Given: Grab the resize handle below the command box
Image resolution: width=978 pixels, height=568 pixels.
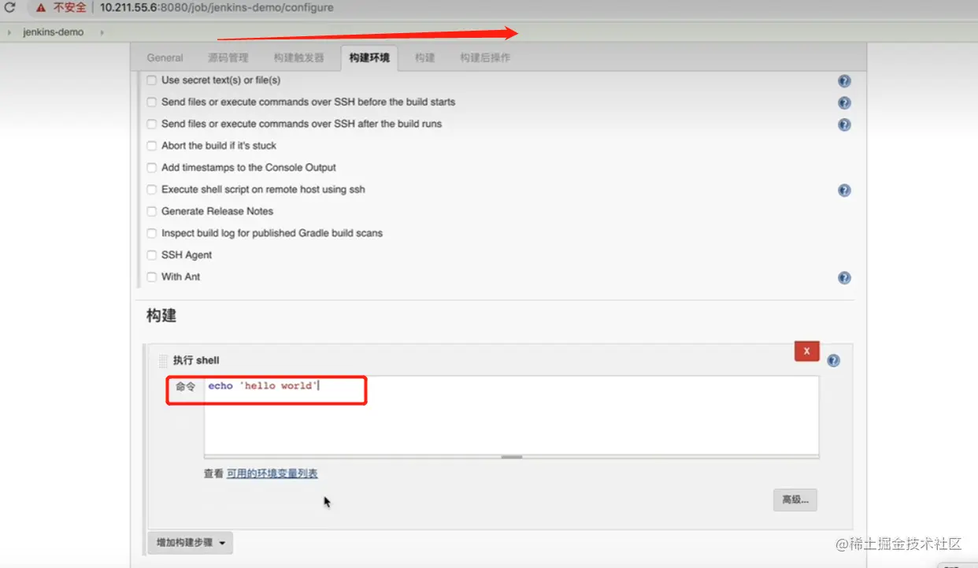Looking at the screenshot, I should (x=512, y=456).
